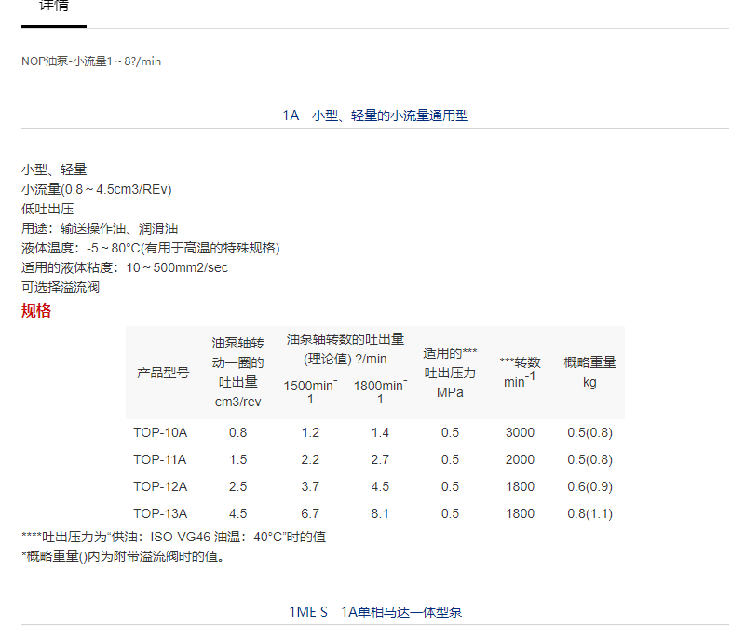The height and width of the screenshot is (627, 745).
Task: Click the 1500min-1 sub-column header
Action: tap(310, 391)
